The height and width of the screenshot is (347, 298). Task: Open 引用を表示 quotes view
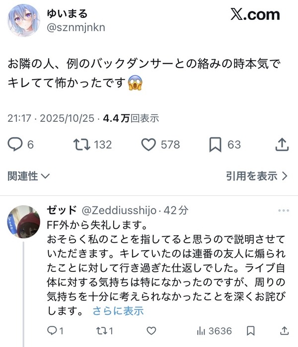(257, 176)
